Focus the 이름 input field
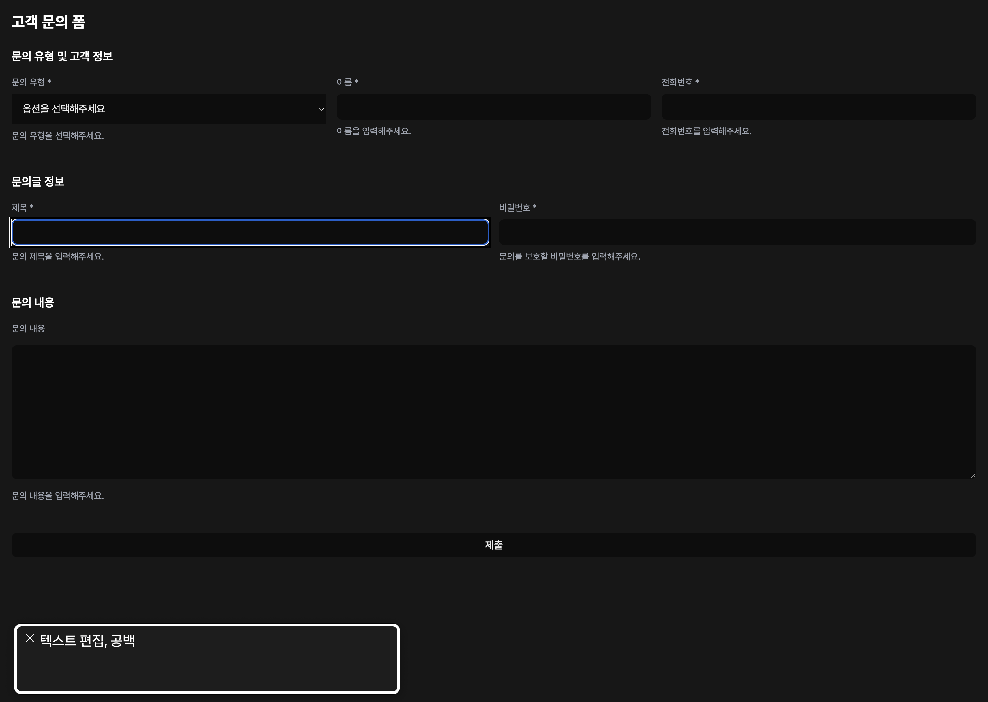The height and width of the screenshot is (702, 988). (x=493, y=107)
